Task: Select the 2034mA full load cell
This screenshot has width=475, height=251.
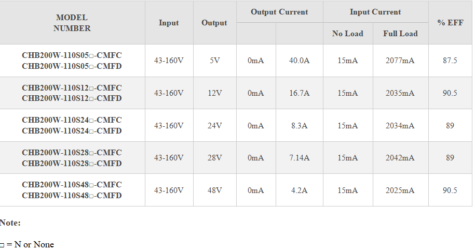Action: pos(400,126)
